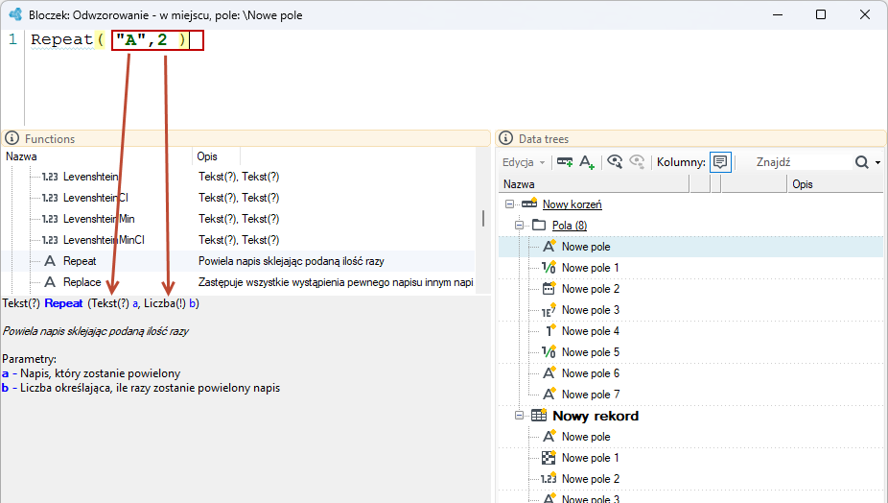Open the search options dropdown arrow

pyautogui.click(x=877, y=163)
